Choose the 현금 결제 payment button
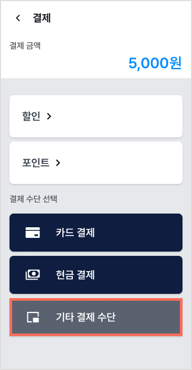The height and width of the screenshot is (370, 192). pyautogui.click(x=96, y=275)
